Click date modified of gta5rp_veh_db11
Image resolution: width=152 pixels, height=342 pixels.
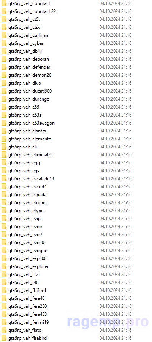tap(116, 51)
